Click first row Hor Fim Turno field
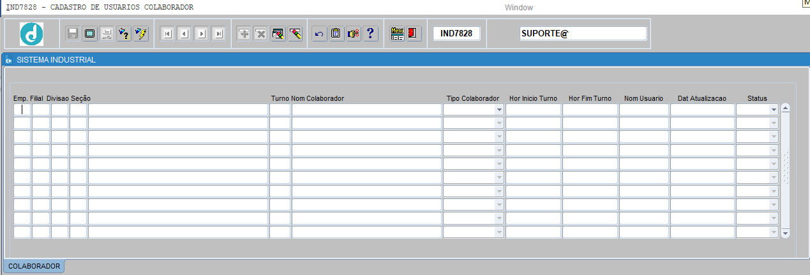This screenshot has height=275, width=810. pyautogui.click(x=590, y=110)
